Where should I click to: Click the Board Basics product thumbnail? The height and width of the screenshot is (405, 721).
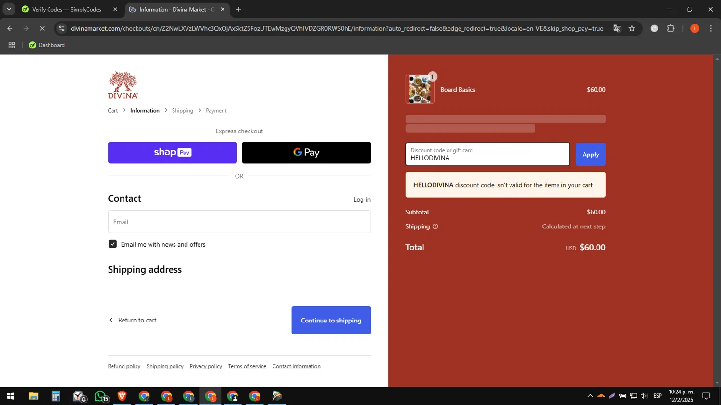click(420, 89)
